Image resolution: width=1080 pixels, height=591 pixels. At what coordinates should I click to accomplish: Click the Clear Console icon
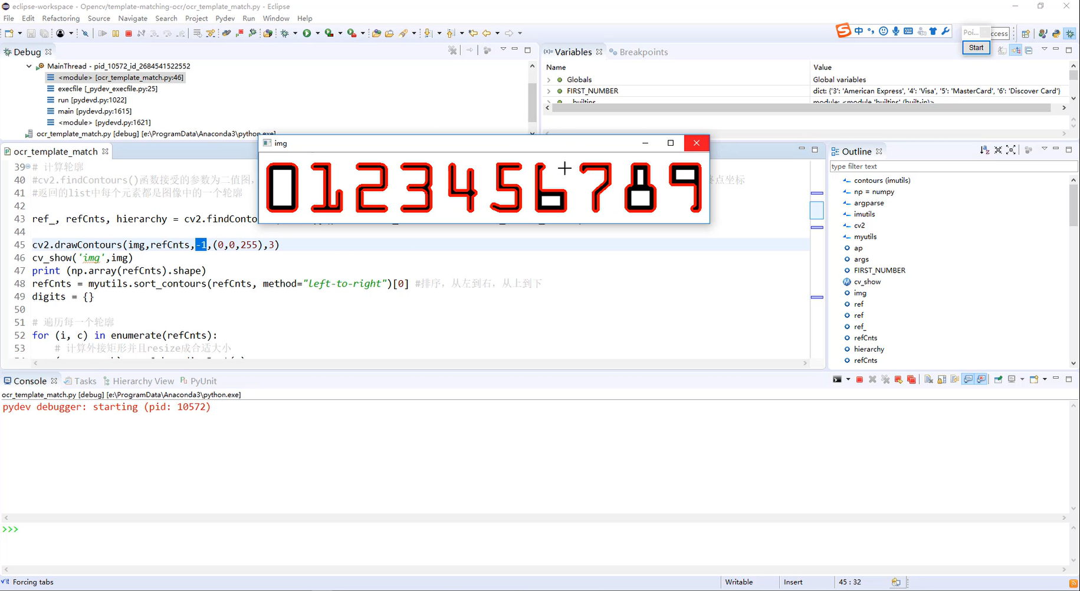928,379
